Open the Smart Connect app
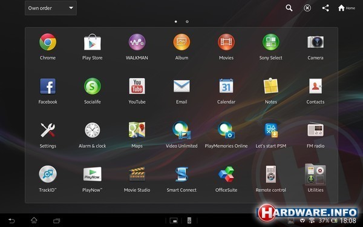 pos(181,174)
